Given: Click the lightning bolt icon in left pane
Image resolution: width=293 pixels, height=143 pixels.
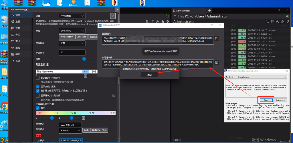Looking at the screenshot, I should click(x=167, y=22).
